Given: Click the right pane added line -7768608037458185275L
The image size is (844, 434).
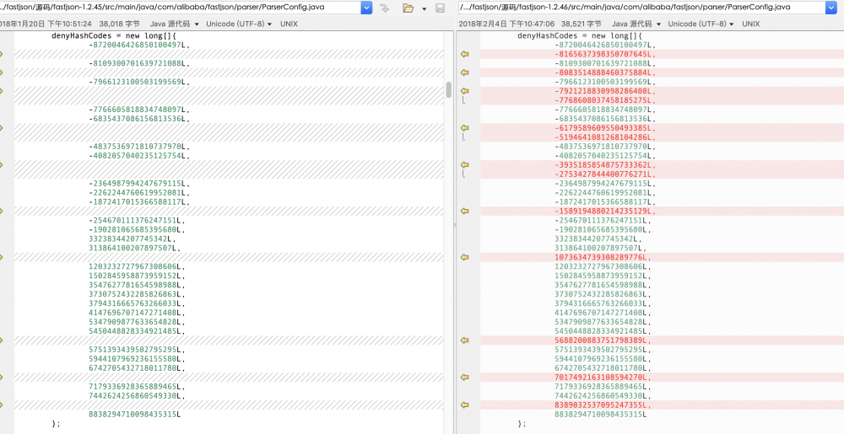Looking at the screenshot, I should pos(605,100).
